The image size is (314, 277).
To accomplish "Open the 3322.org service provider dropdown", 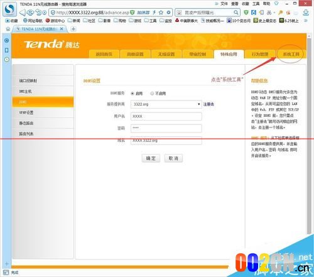I will 166,104.
